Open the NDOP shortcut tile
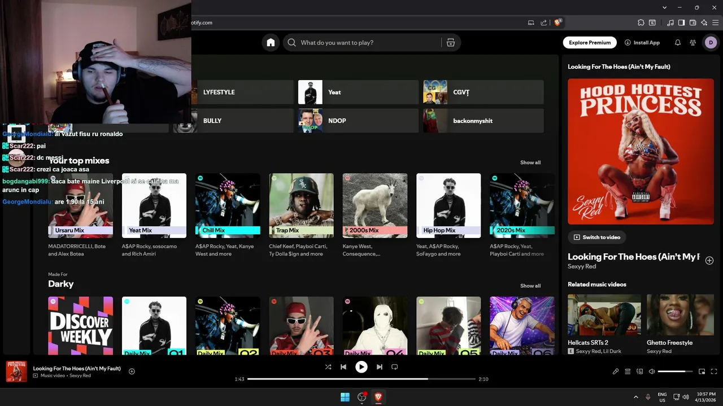The image size is (723, 406). (x=358, y=121)
